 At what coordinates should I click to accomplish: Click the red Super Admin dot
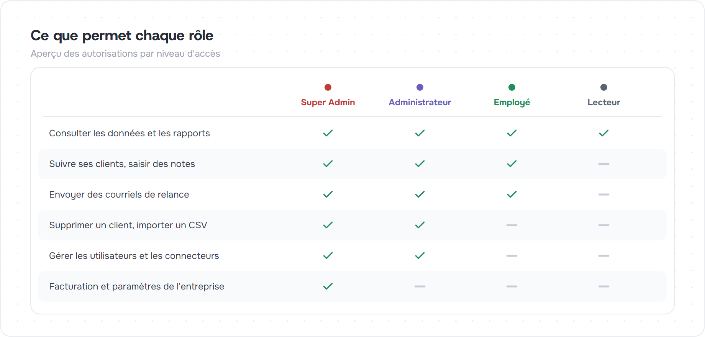[x=328, y=87]
